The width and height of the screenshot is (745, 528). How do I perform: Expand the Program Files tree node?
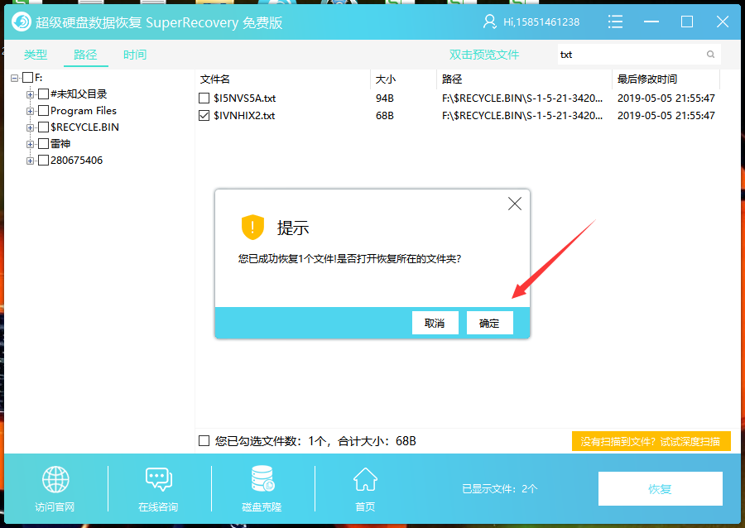tap(30, 111)
